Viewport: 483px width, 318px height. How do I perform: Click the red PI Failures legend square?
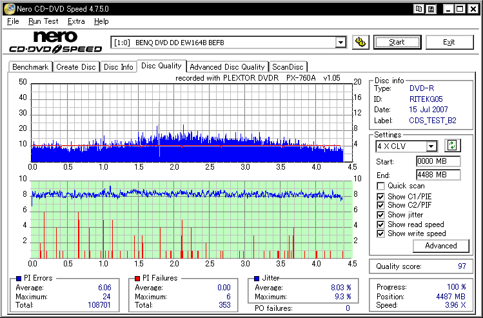[137, 278]
